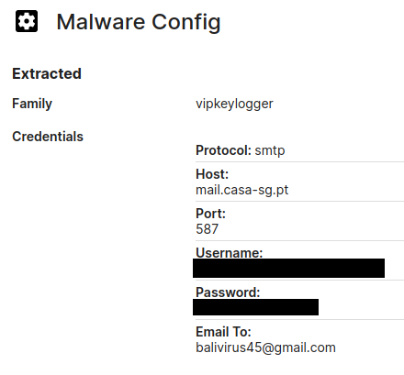
Task: Click the Malware Config gear icon
Action: [x=27, y=21]
